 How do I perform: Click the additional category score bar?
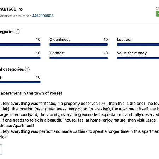pyautogui.click(x=20, y=82)
